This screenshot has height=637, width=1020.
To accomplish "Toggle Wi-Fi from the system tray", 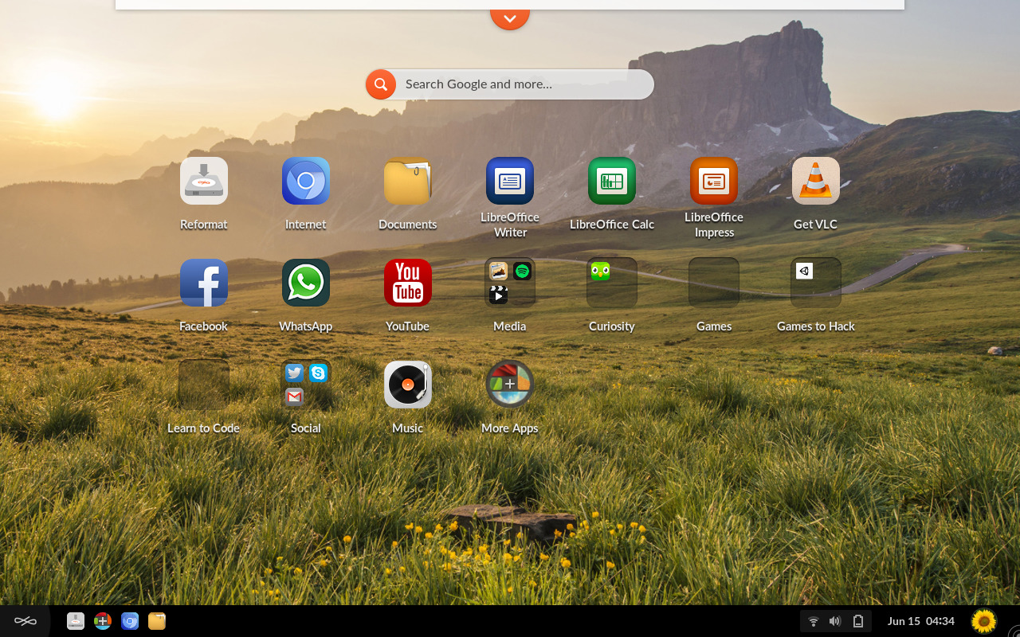I will pos(813,621).
